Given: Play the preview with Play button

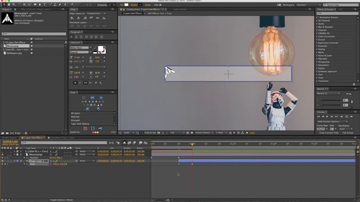Looking at the screenshot, I should [x=327, y=116].
